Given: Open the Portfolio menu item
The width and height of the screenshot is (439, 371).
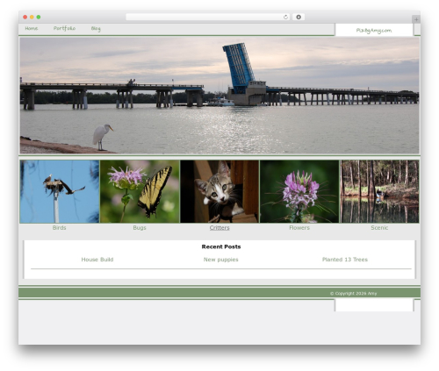Looking at the screenshot, I should point(64,28).
